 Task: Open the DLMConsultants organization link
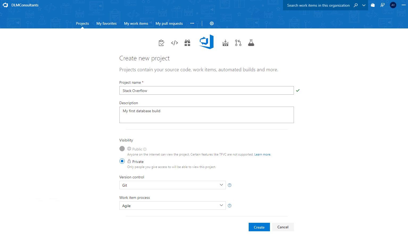tap(25, 5)
